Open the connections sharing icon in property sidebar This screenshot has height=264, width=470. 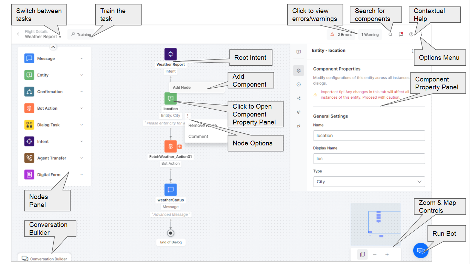coord(298,98)
